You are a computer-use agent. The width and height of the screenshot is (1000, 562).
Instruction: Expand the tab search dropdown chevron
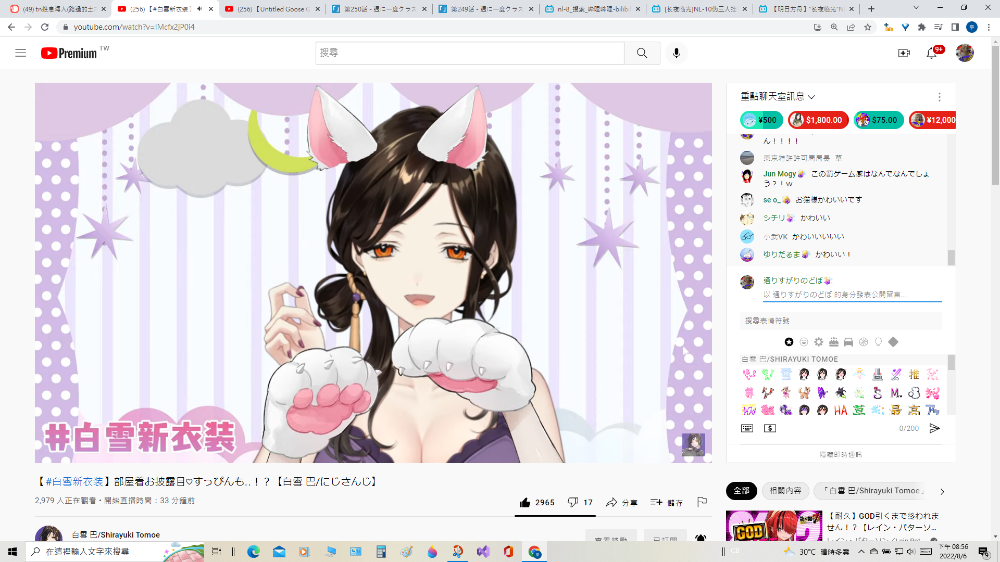(916, 8)
